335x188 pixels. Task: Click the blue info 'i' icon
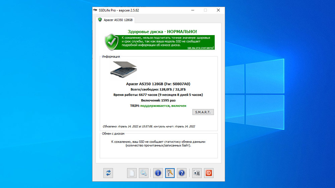[x=158, y=173]
